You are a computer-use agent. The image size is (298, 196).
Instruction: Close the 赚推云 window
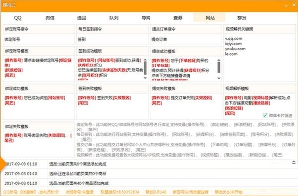coord(294,5)
